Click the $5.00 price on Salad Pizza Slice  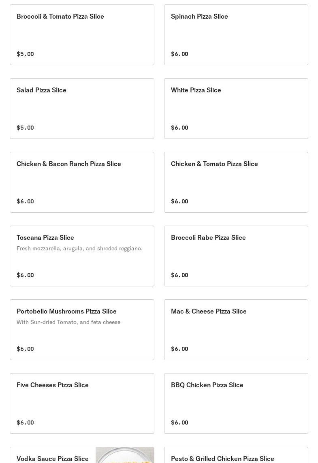[x=25, y=128]
